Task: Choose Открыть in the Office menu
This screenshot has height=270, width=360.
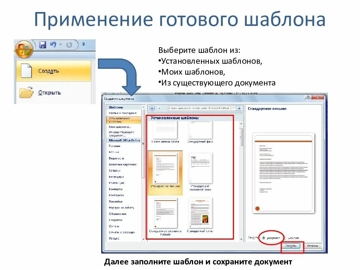Action: coord(54,93)
